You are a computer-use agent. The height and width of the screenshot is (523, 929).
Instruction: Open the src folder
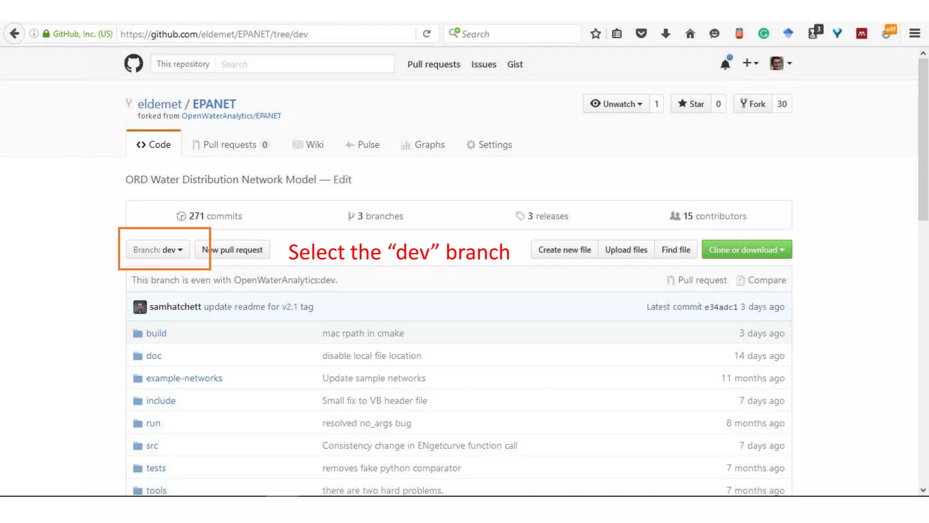[152, 446]
